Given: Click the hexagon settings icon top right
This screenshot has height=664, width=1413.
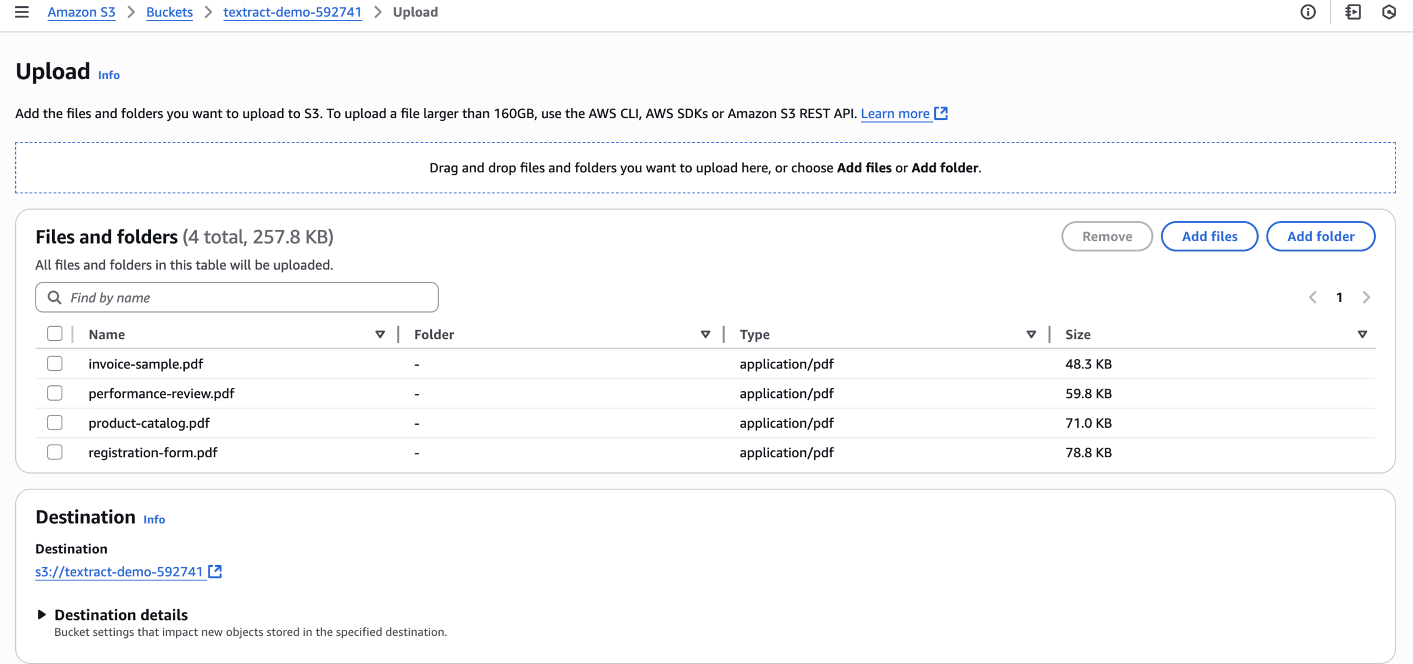Looking at the screenshot, I should (1389, 12).
